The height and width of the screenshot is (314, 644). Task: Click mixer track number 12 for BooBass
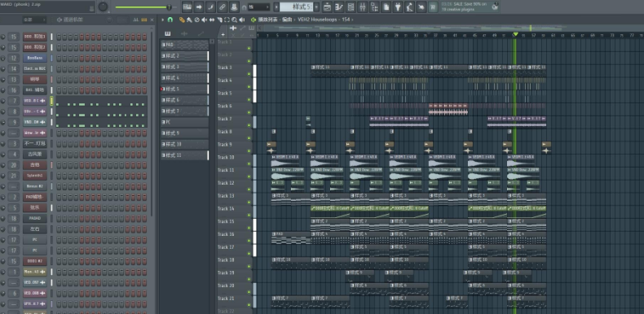coord(14,59)
